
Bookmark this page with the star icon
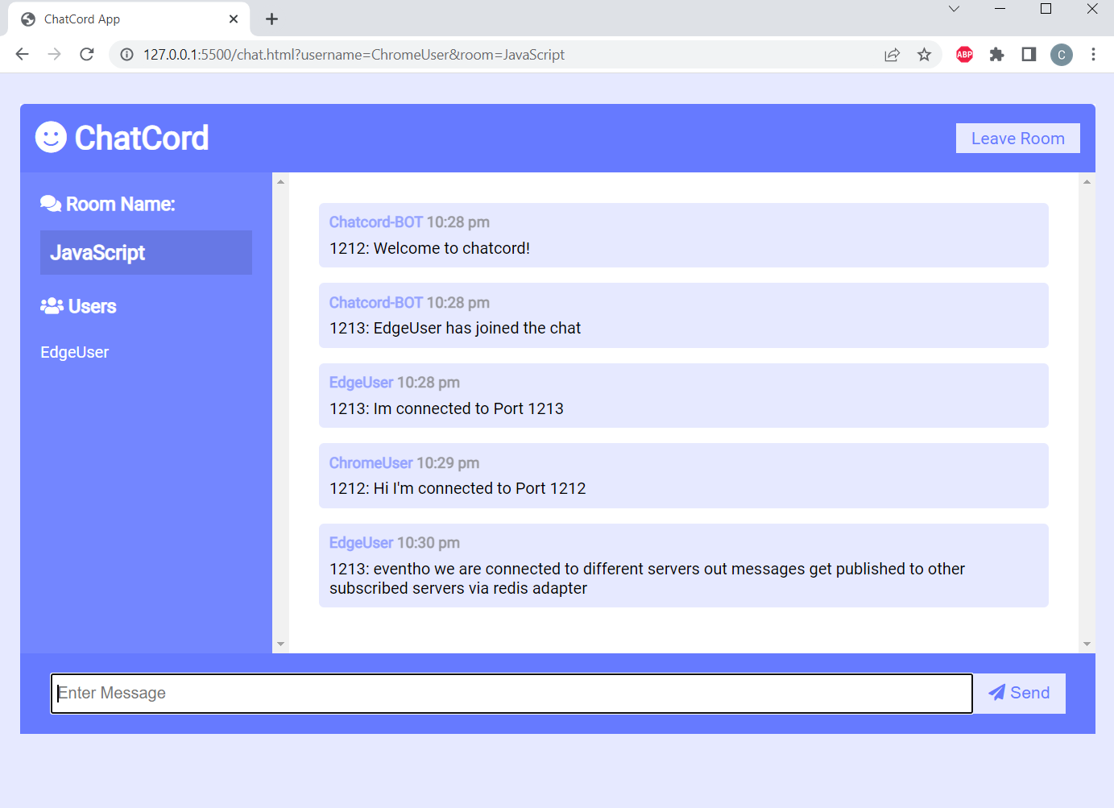point(924,55)
